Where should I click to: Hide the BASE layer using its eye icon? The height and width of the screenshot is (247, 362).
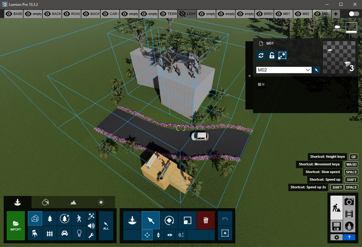pyautogui.click(x=9, y=14)
